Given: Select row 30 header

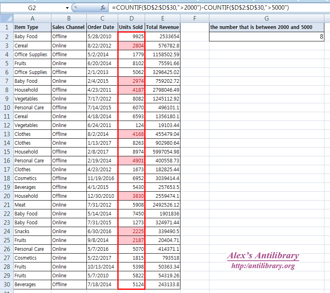Looking at the screenshot, I should tap(6, 284).
